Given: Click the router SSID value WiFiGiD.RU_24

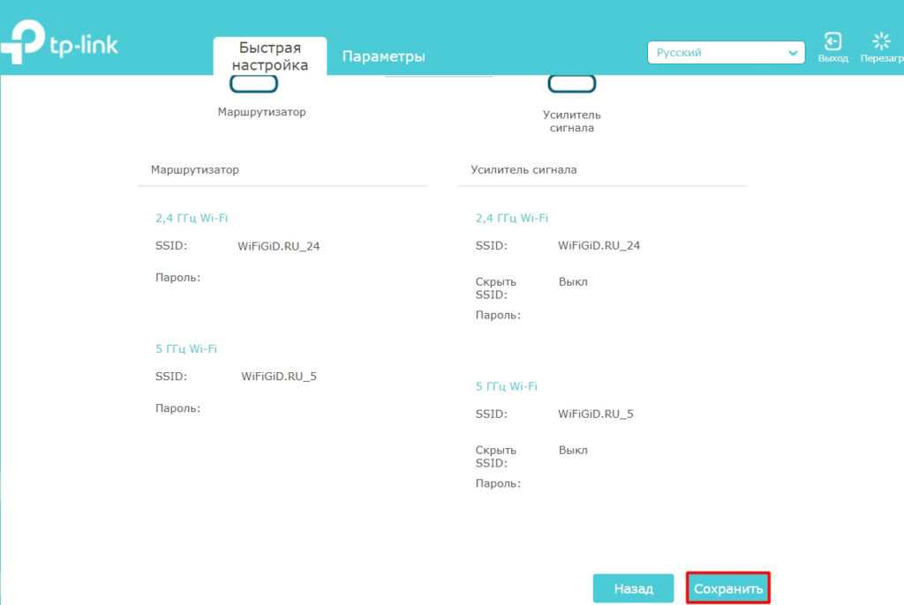Looking at the screenshot, I should (279, 246).
